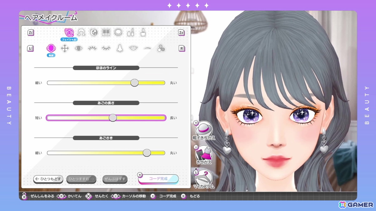Image resolution: width=376 pixels, height=211 pixels.
Task: Select the ほほのライン section header
Action: 106,68
